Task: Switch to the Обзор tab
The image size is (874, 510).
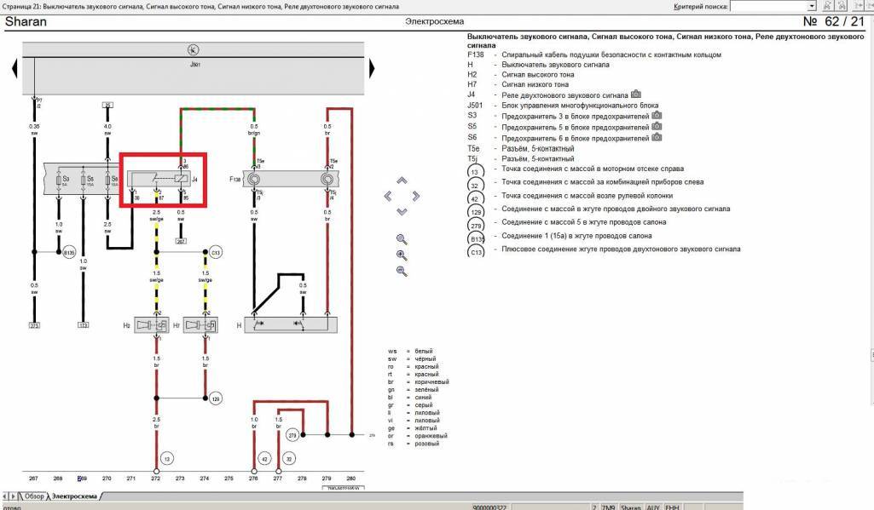Action: click(x=31, y=496)
